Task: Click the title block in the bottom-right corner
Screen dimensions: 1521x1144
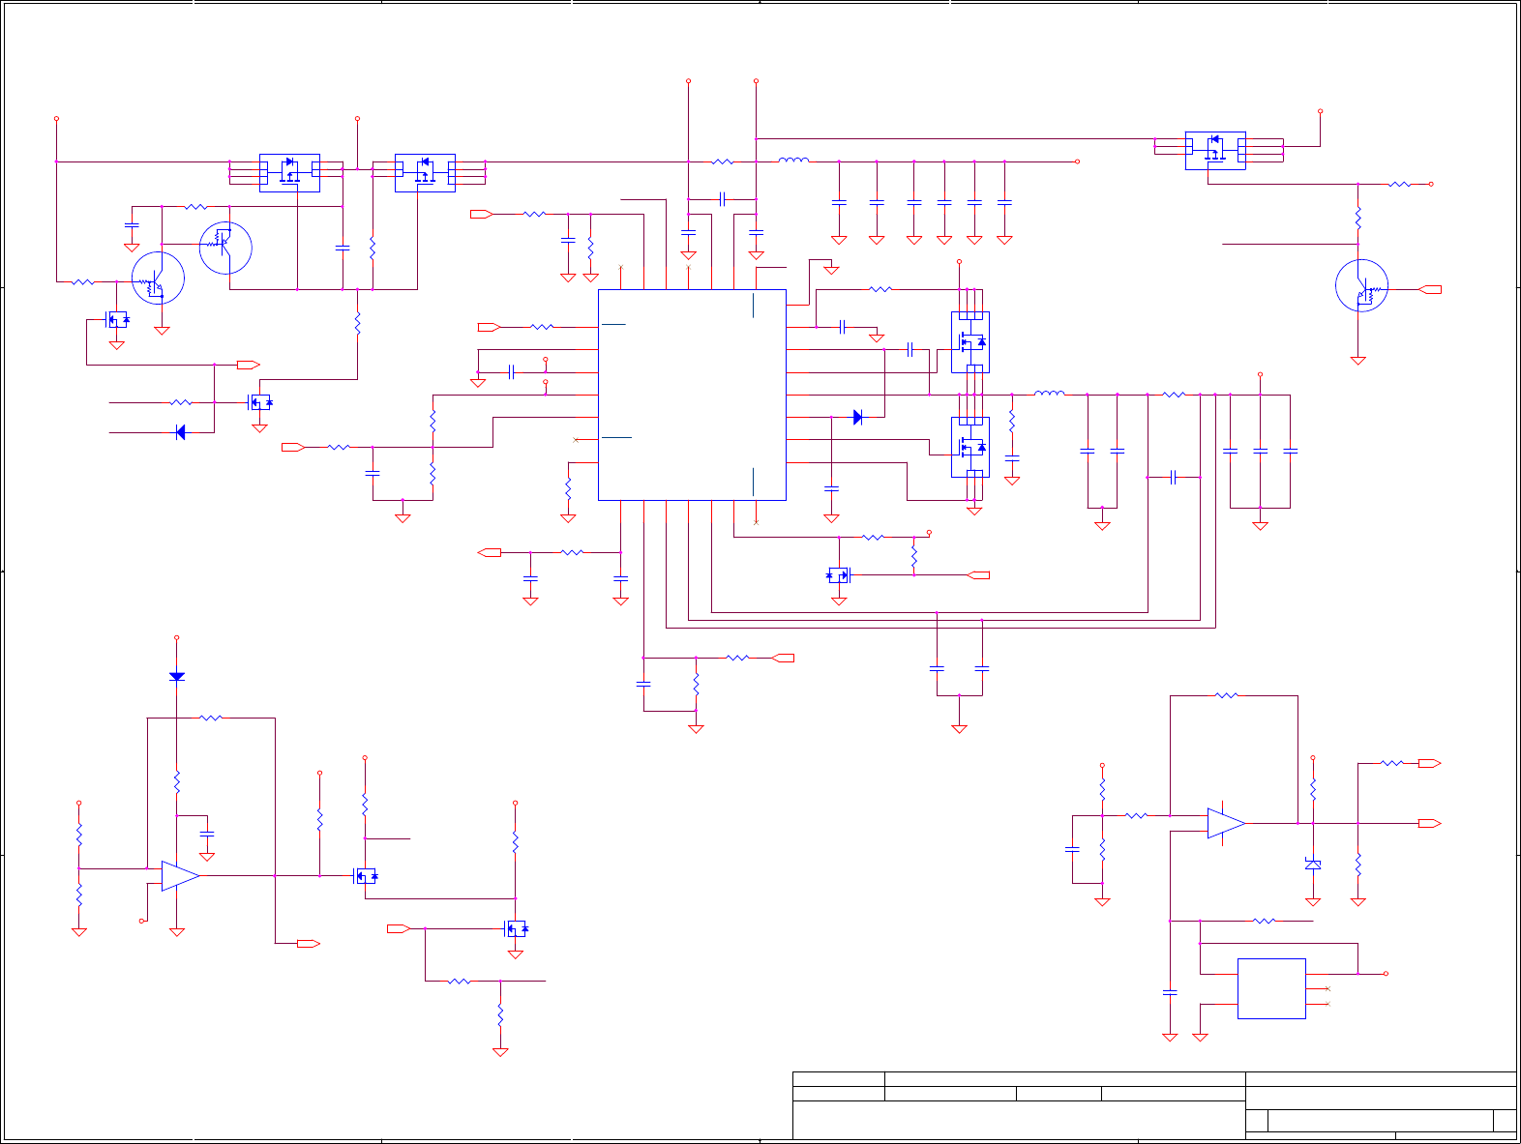Action: (1154, 1105)
